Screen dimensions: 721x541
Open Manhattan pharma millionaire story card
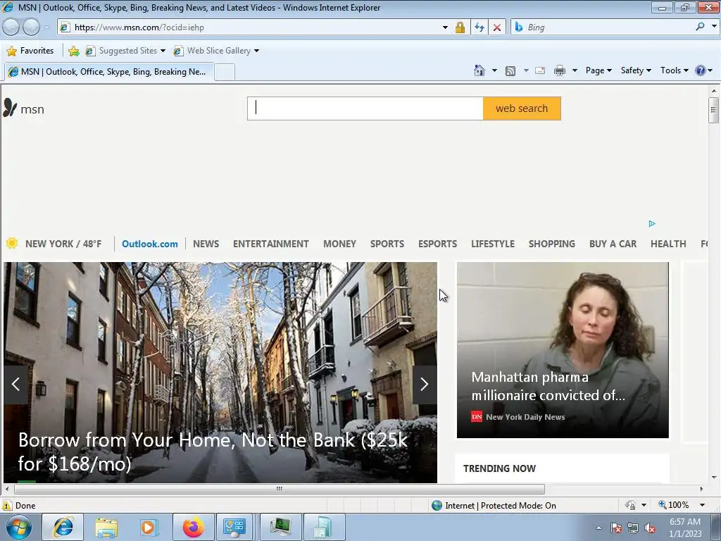click(563, 350)
